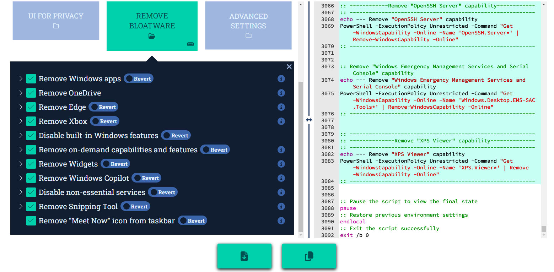Toggle Revert switch for Remove Xbox

click(104, 121)
